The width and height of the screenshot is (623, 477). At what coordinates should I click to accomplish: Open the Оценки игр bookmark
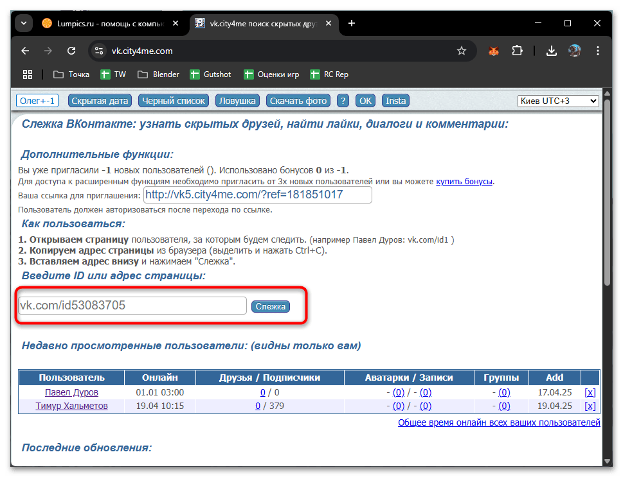pos(271,74)
